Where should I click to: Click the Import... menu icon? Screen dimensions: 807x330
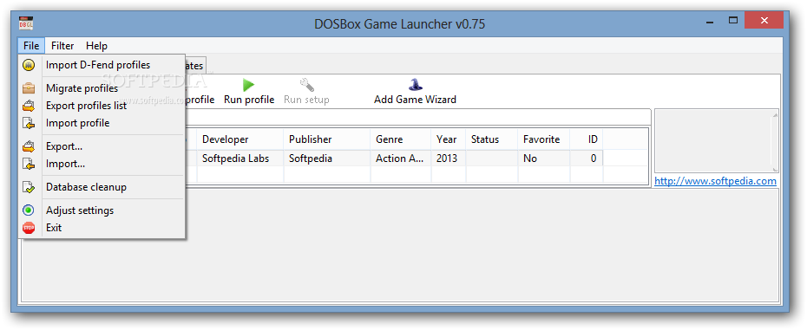(x=30, y=164)
